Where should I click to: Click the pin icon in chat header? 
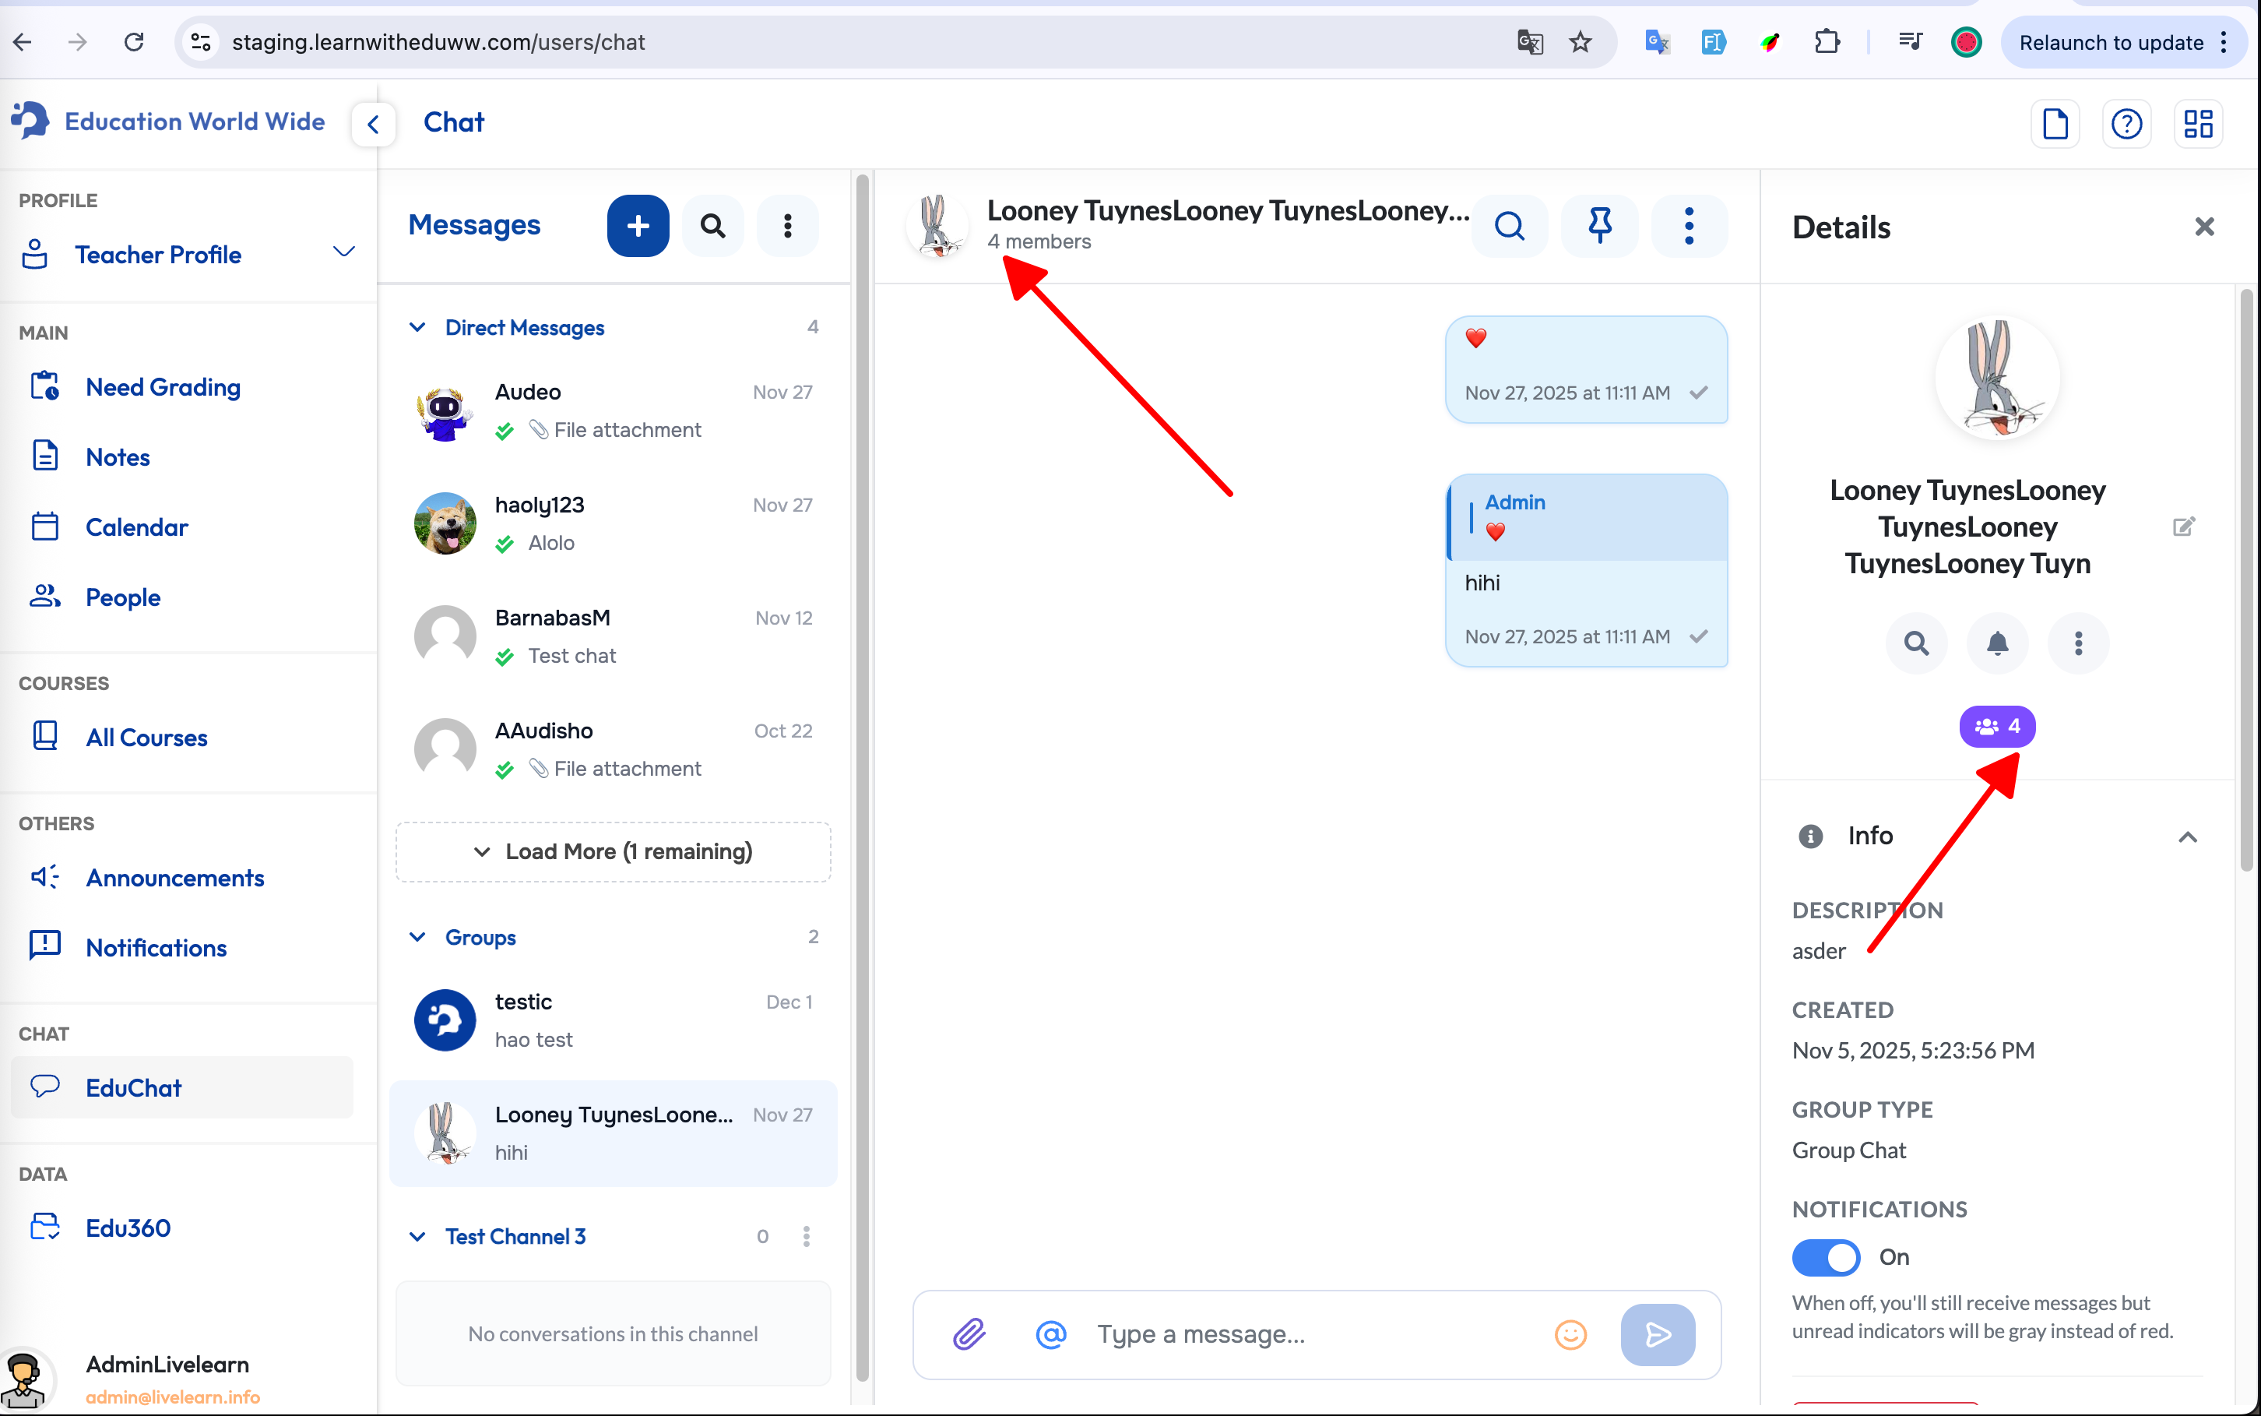pyautogui.click(x=1599, y=226)
